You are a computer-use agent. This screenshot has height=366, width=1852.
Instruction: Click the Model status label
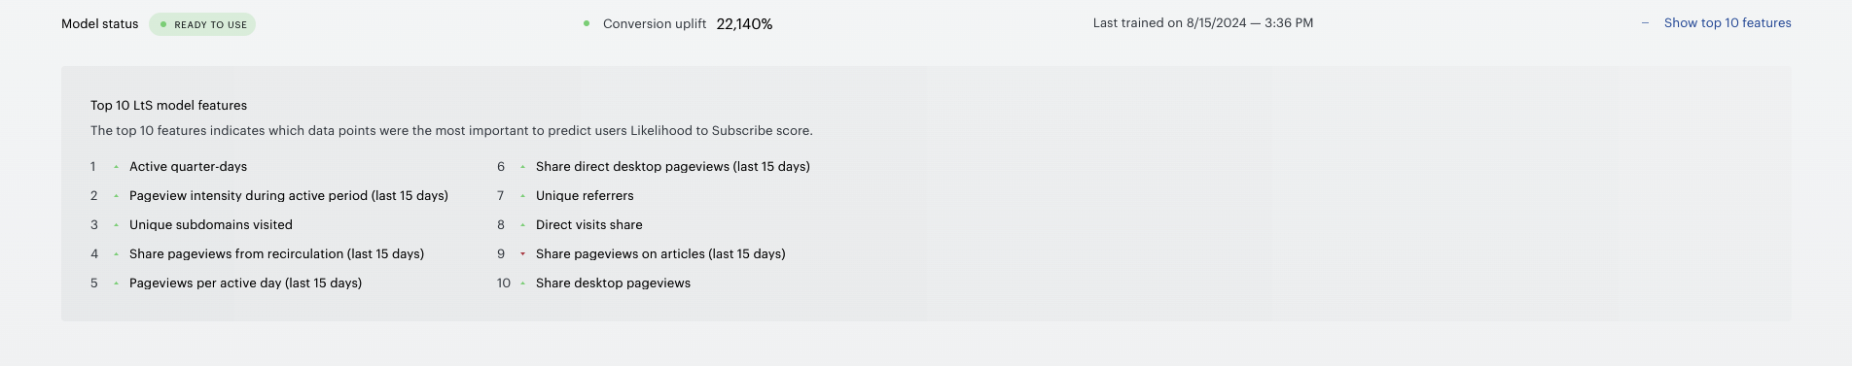tap(100, 24)
